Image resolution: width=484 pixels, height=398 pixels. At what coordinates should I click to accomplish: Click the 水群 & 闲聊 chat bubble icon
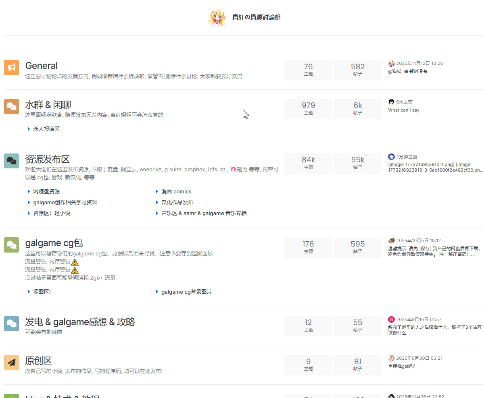(x=11, y=106)
